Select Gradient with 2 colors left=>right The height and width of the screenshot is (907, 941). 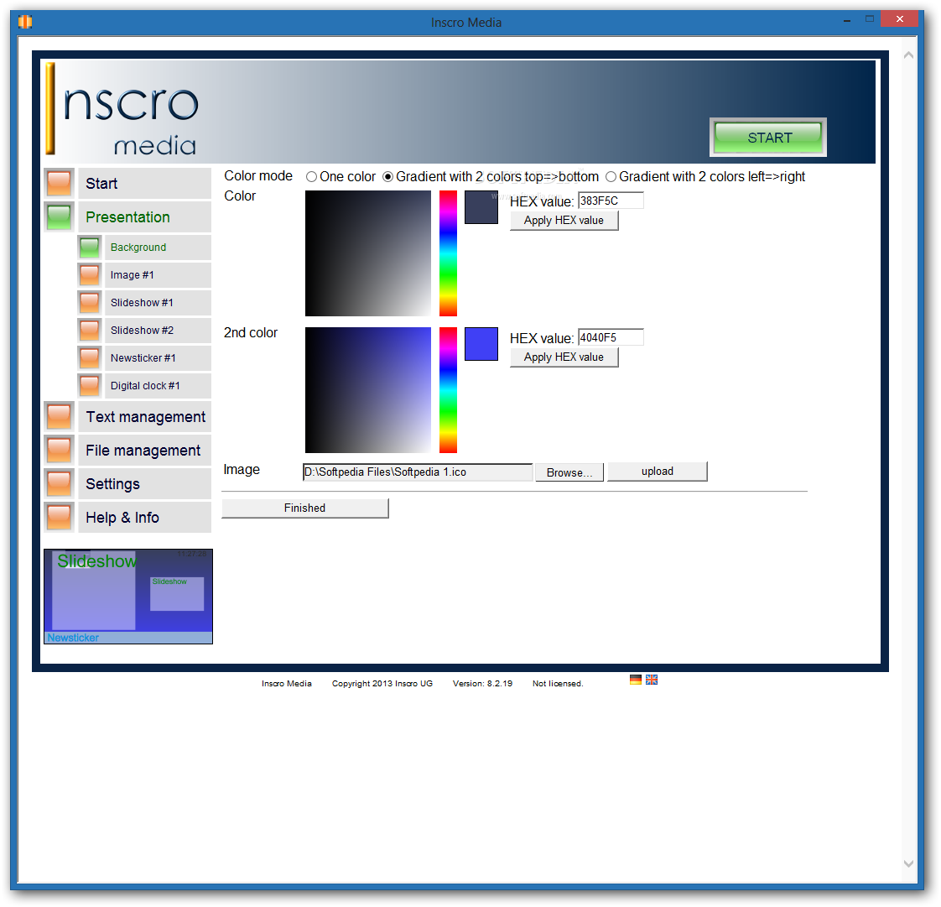(611, 176)
